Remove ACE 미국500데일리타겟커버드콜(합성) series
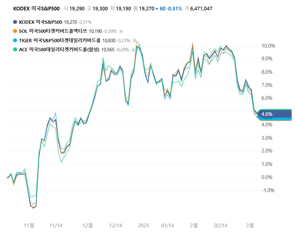 tap(133, 50)
